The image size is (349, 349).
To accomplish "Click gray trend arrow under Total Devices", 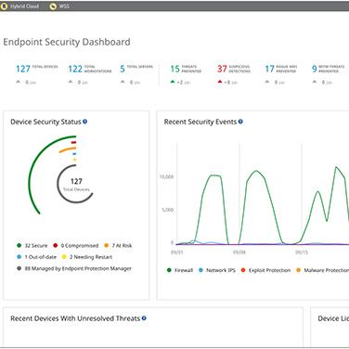I will (x=19, y=82).
